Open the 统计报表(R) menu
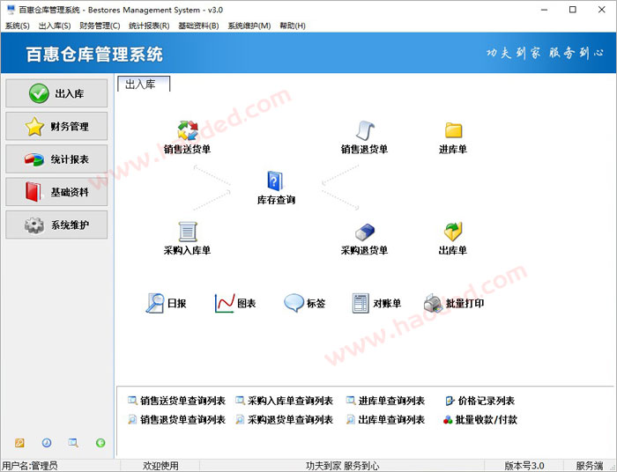Image resolution: width=617 pixels, height=472 pixels. coord(149,26)
